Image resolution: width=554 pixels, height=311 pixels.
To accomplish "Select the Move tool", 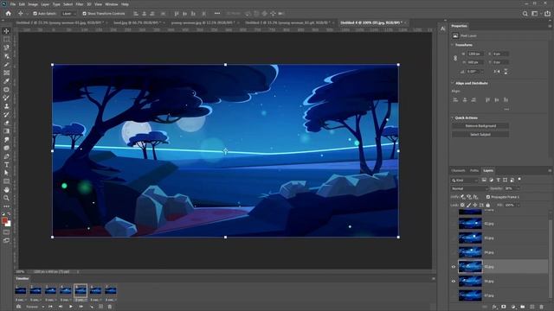I will (x=6, y=31).
